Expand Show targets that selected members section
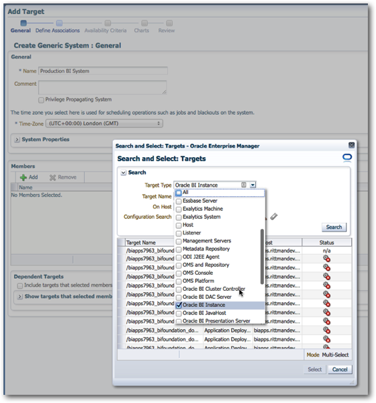 coord(19,297)
